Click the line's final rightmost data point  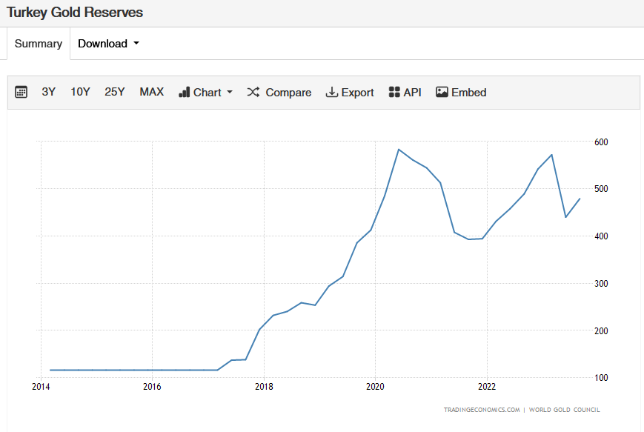pyautogui.click(x=580, y=199)
